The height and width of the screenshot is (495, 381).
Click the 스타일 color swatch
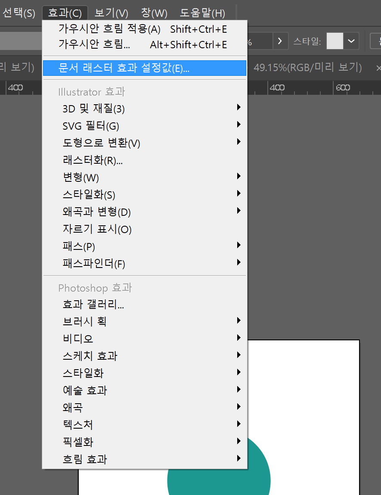pyautogui.click(x=335, y=41)
